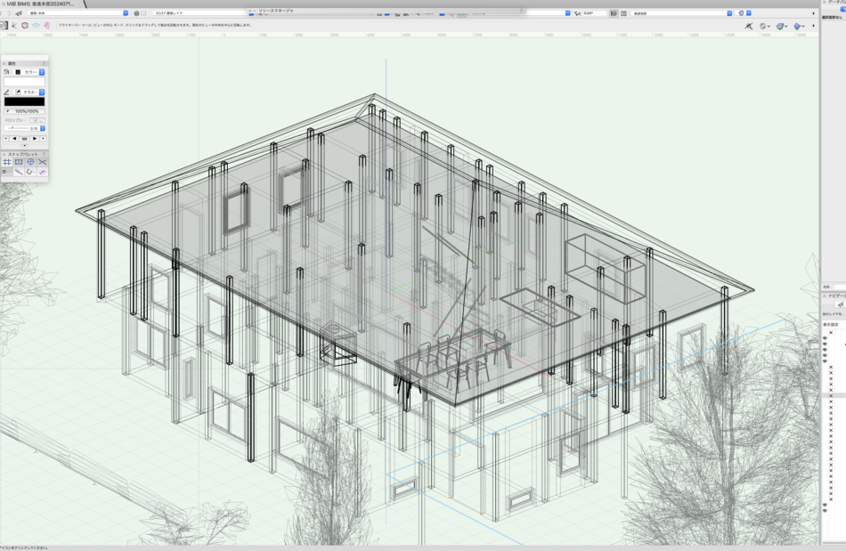The image size is (846, 551).
Task: Click the fill style paint bucket icon
Action: (x=7, y=72)
